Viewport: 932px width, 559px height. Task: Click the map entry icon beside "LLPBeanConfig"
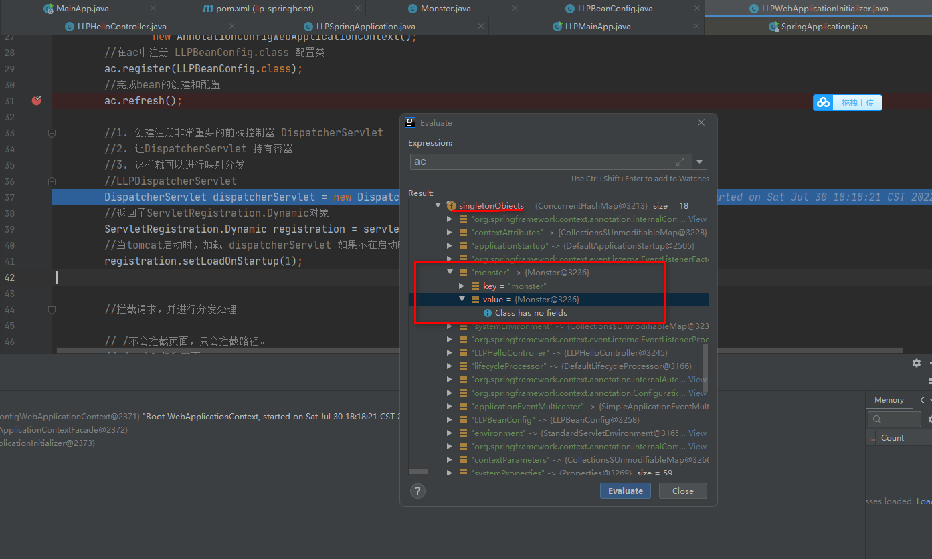click(463, 419)
